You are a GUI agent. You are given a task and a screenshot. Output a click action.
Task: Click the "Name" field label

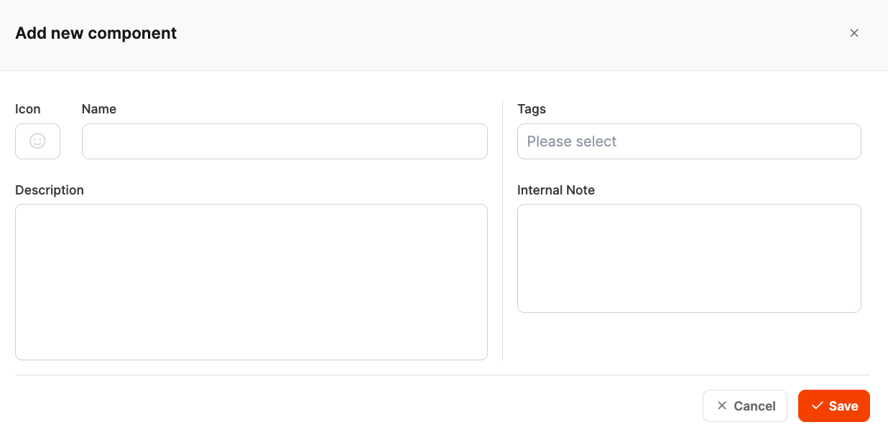(99, 109)
